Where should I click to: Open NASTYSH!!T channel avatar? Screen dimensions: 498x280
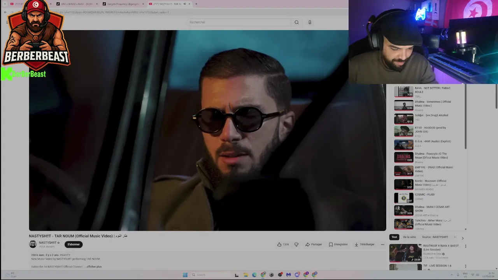pyautogui.click(x=33, y=244)
